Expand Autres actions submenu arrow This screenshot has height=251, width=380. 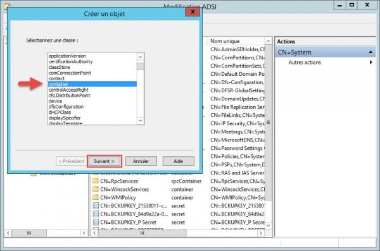click(370, 63)
